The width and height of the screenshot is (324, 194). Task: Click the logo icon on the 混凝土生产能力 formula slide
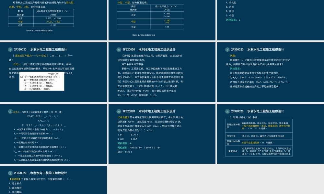point(10,49)
